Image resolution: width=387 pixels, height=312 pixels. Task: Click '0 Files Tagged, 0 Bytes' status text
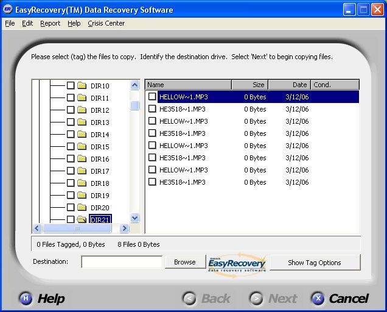point(71,244)
